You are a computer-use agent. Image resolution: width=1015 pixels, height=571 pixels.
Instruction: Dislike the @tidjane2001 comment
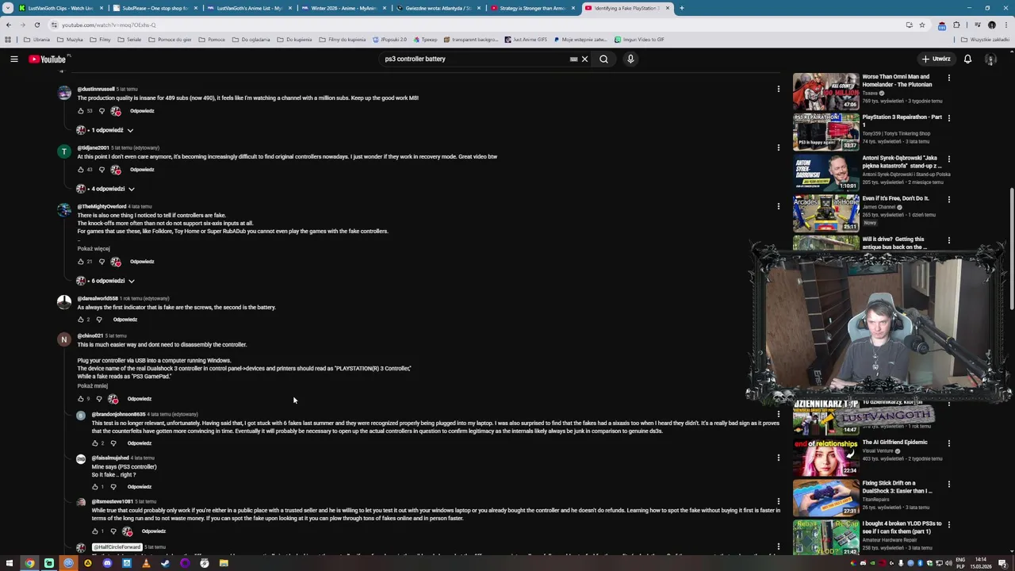[101, 170]
